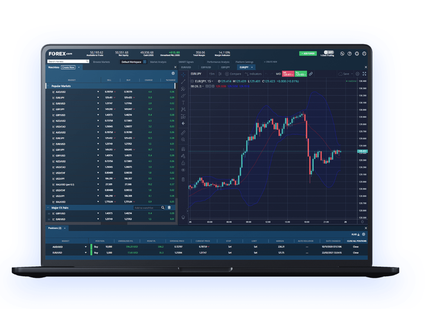Click CLOSE ALL POSITIONS in the positions panel

356,241
